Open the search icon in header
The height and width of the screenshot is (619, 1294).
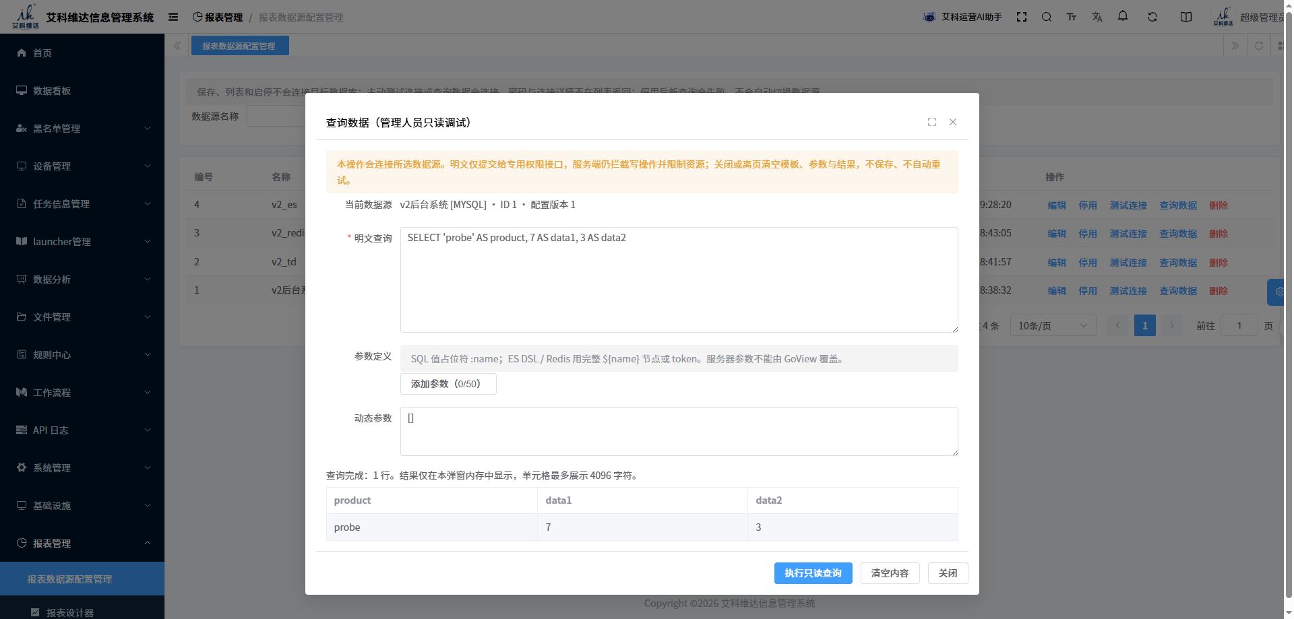click(x=1047, y=17)
